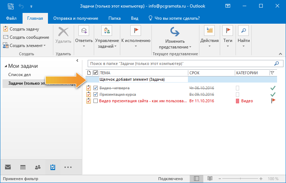Click Изменить представление arrow icon
Viewport: 286px width, 183px height.
[175, 32]
